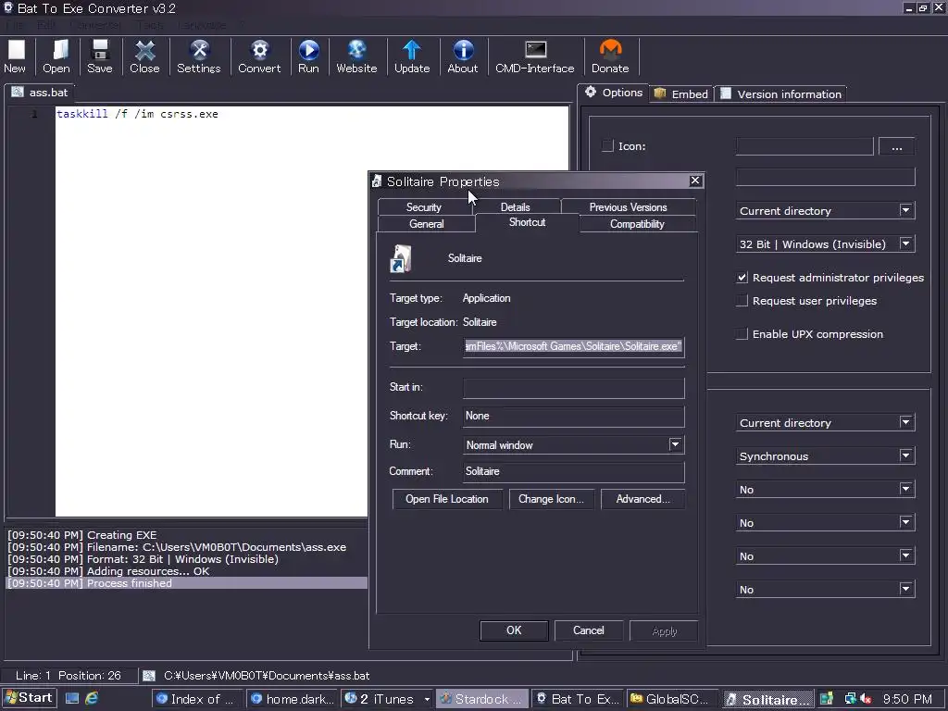The width and height of the screenshot is (948, 711).
Task: Click OK in Solitaire Properties
Action: pos(514,630)
